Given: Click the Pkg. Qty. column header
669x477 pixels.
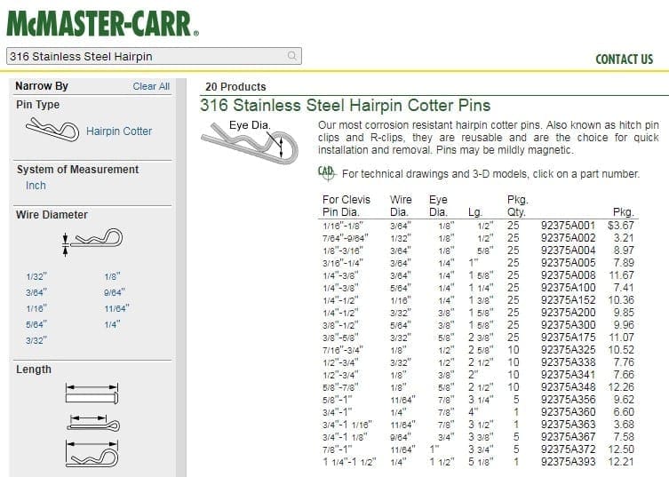Looking at the screenshot, I should pos(518,206).
